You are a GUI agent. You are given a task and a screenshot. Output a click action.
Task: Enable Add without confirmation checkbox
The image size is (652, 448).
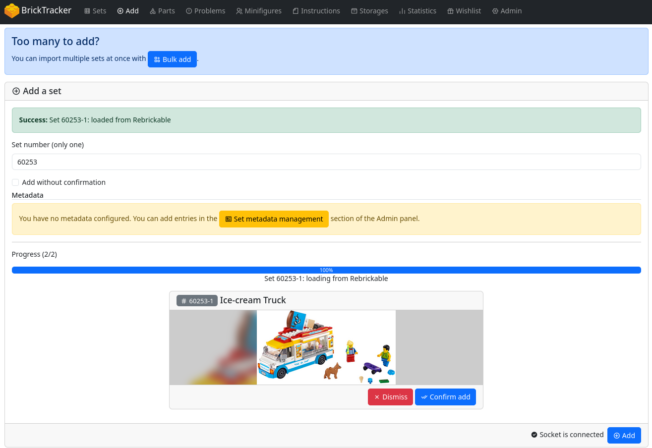click(x=15, y=182)
